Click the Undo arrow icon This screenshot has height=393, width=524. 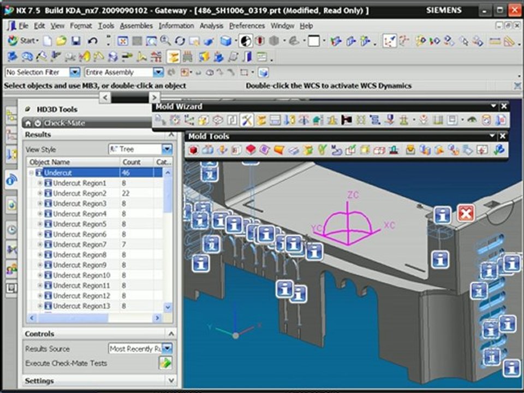92,41
